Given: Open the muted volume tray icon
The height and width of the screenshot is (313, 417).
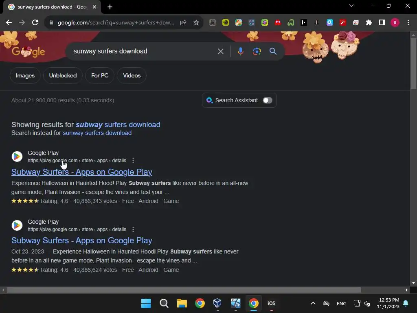Looking at the screenshot, I should coord(367,303).
